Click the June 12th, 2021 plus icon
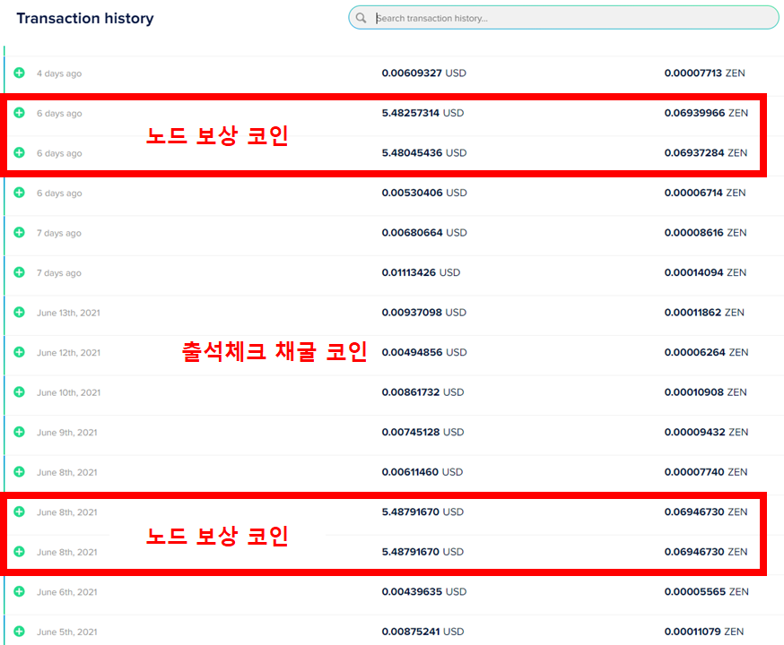Viewport: 784px width, 645px height. point(19,352)
